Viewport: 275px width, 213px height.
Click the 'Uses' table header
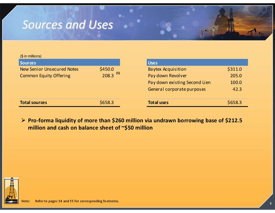(x=197, y=62)
